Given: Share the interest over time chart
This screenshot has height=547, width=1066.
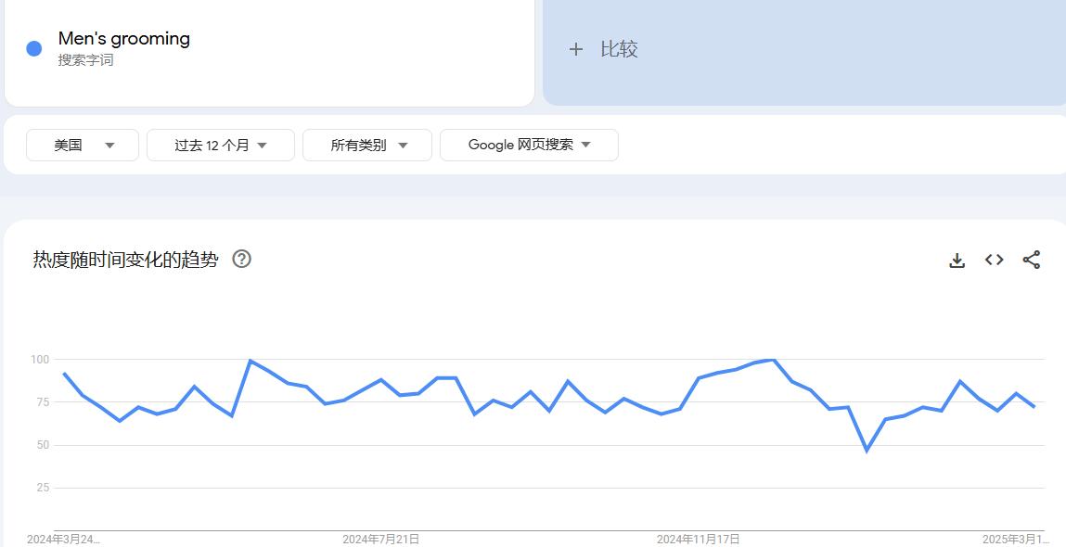Looking at the screenshot, I should tap(1032, 260).
